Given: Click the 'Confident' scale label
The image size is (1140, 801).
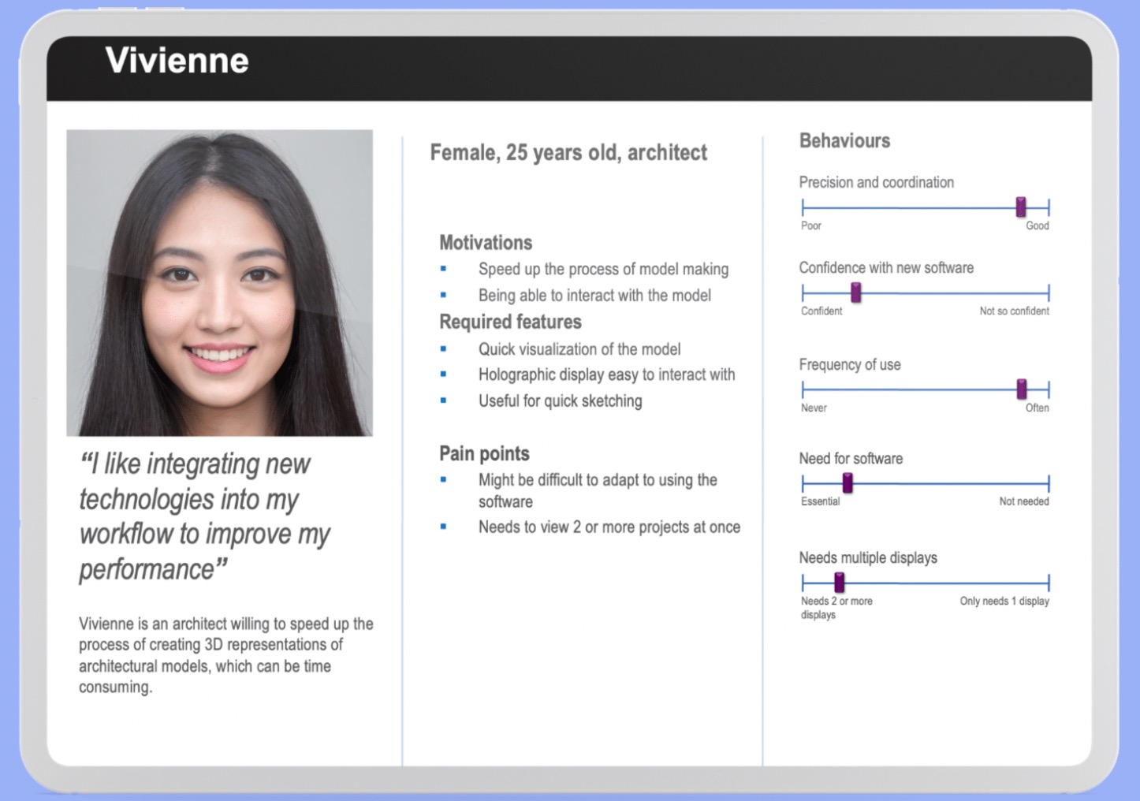Looking at the screenshot, I should 821,311.
